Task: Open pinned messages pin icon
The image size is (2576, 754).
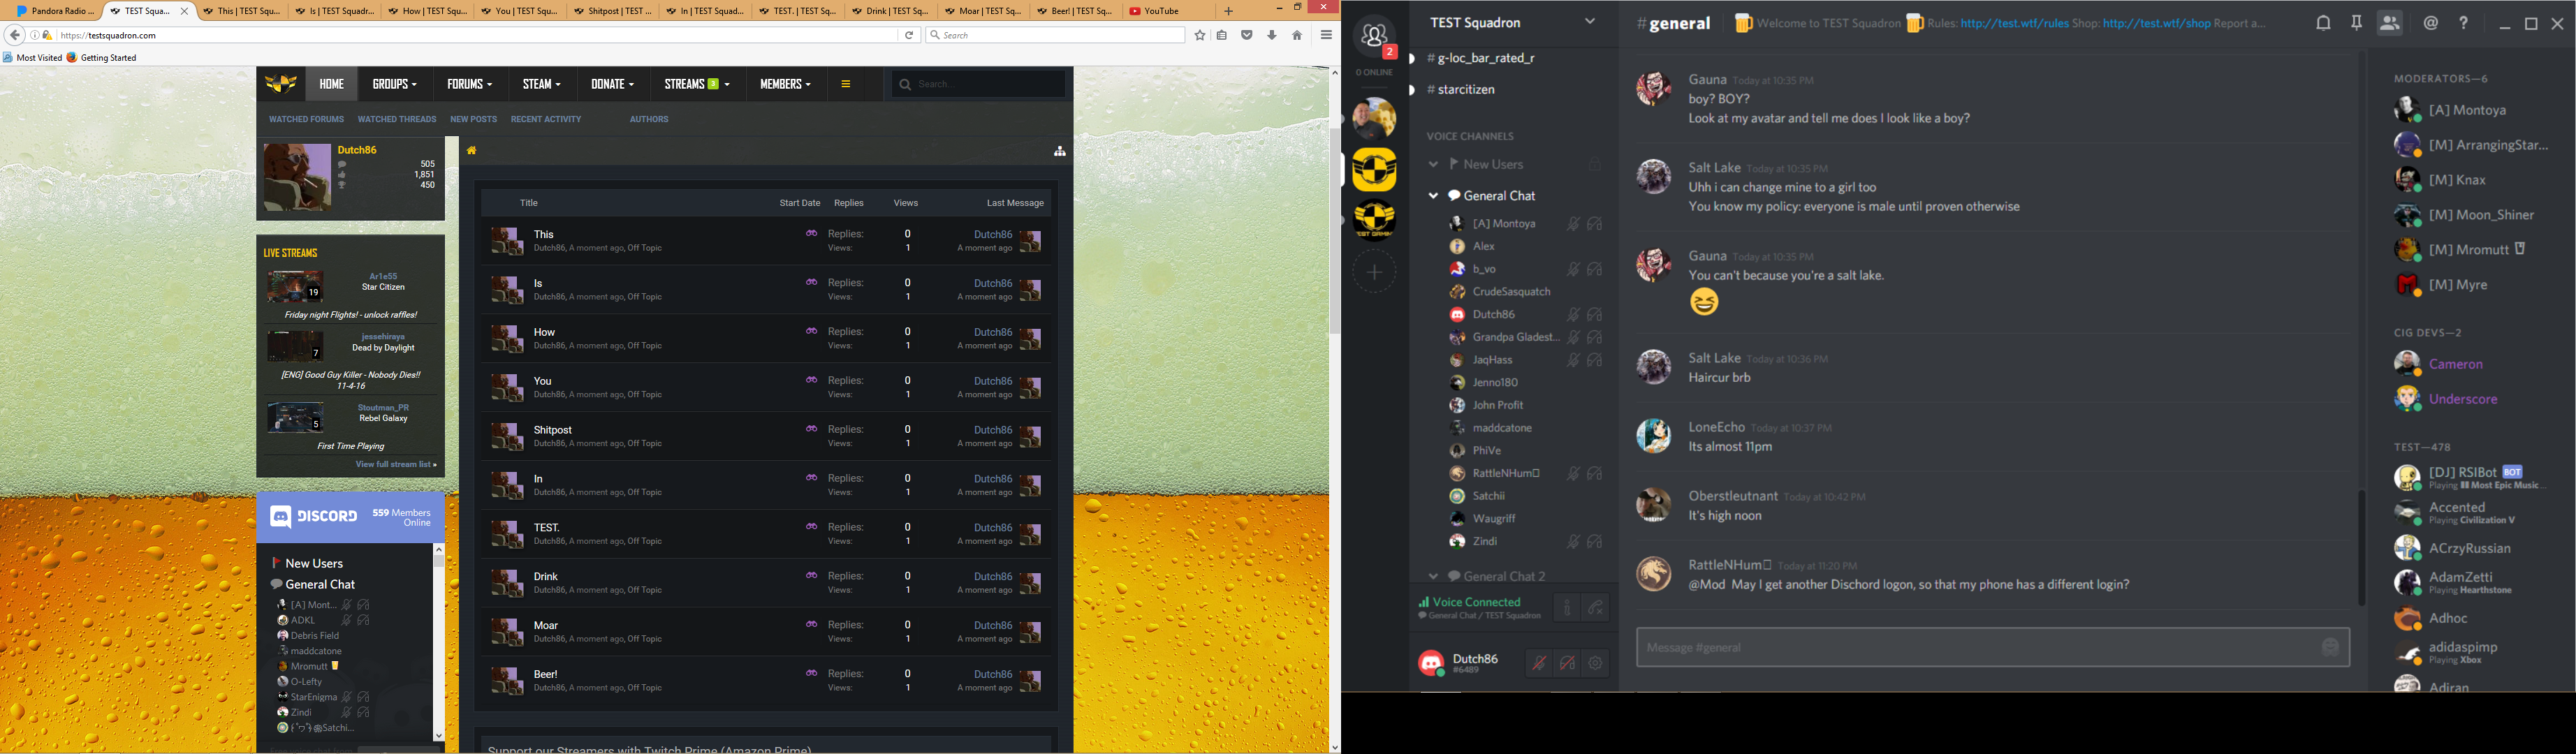Action: pyautogui.click(x=2356, y=23)
